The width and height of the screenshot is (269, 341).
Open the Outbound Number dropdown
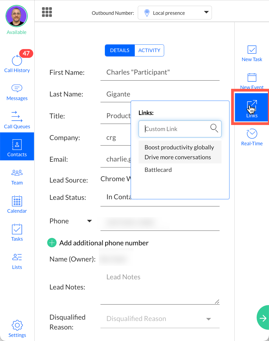point(175,13)
